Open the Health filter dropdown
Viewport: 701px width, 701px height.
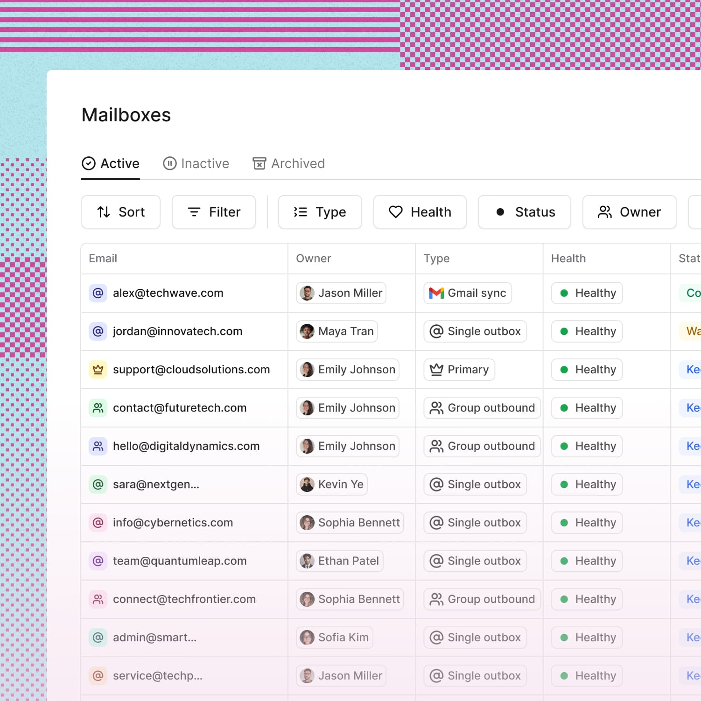click(x=420, y=212)
